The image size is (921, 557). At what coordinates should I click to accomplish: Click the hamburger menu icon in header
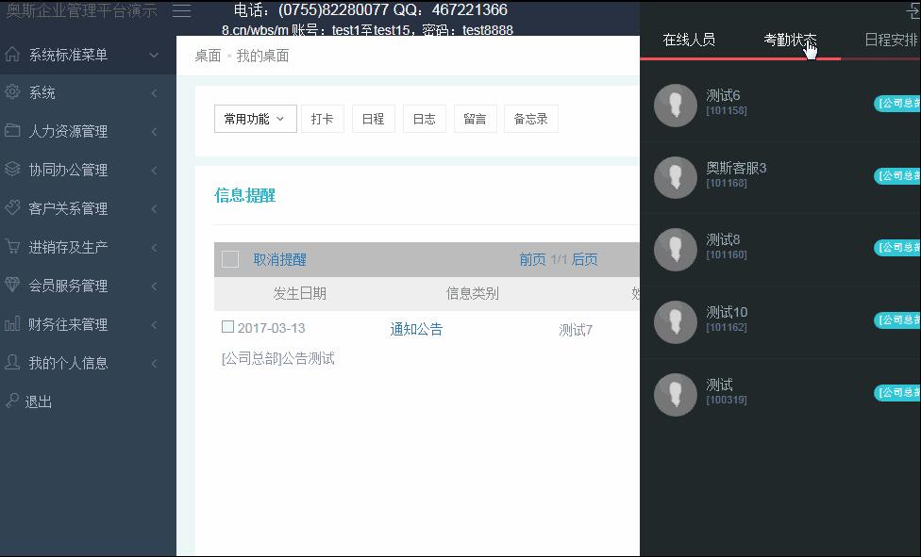pos(181,10)
